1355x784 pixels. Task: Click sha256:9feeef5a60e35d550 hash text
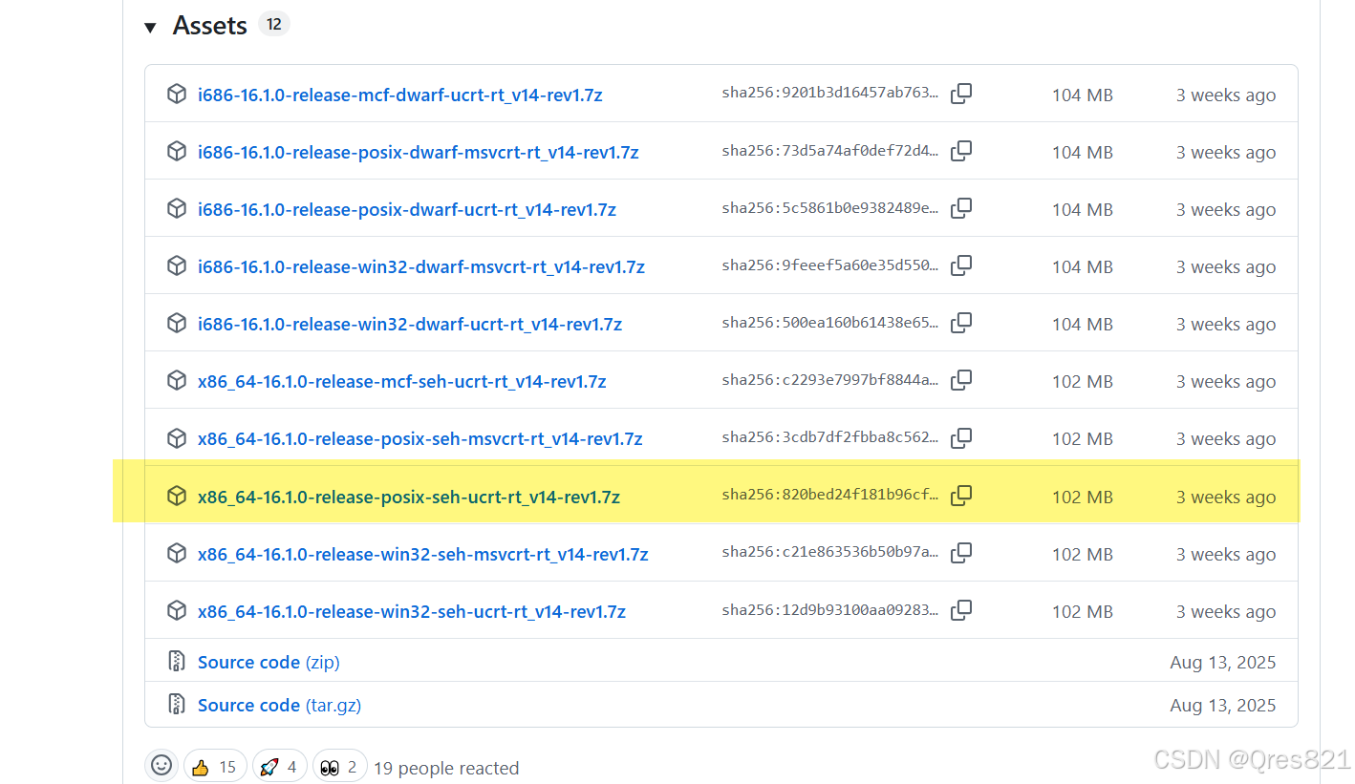pyautogui.click(x=830, y=265)
